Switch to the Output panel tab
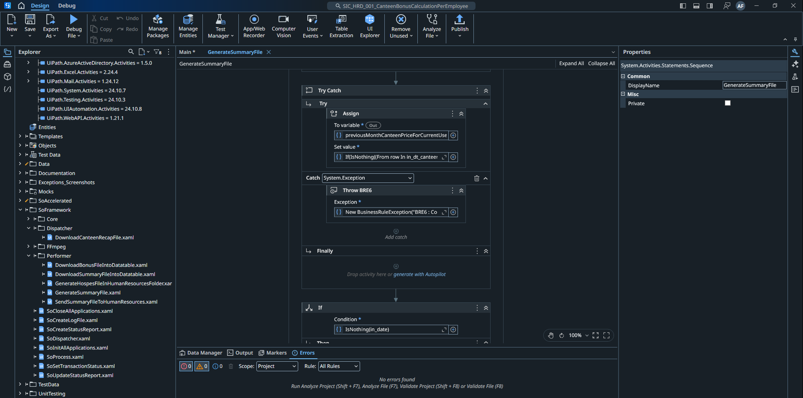The height and width of the screenshot is (398, 803). (240, 353)
